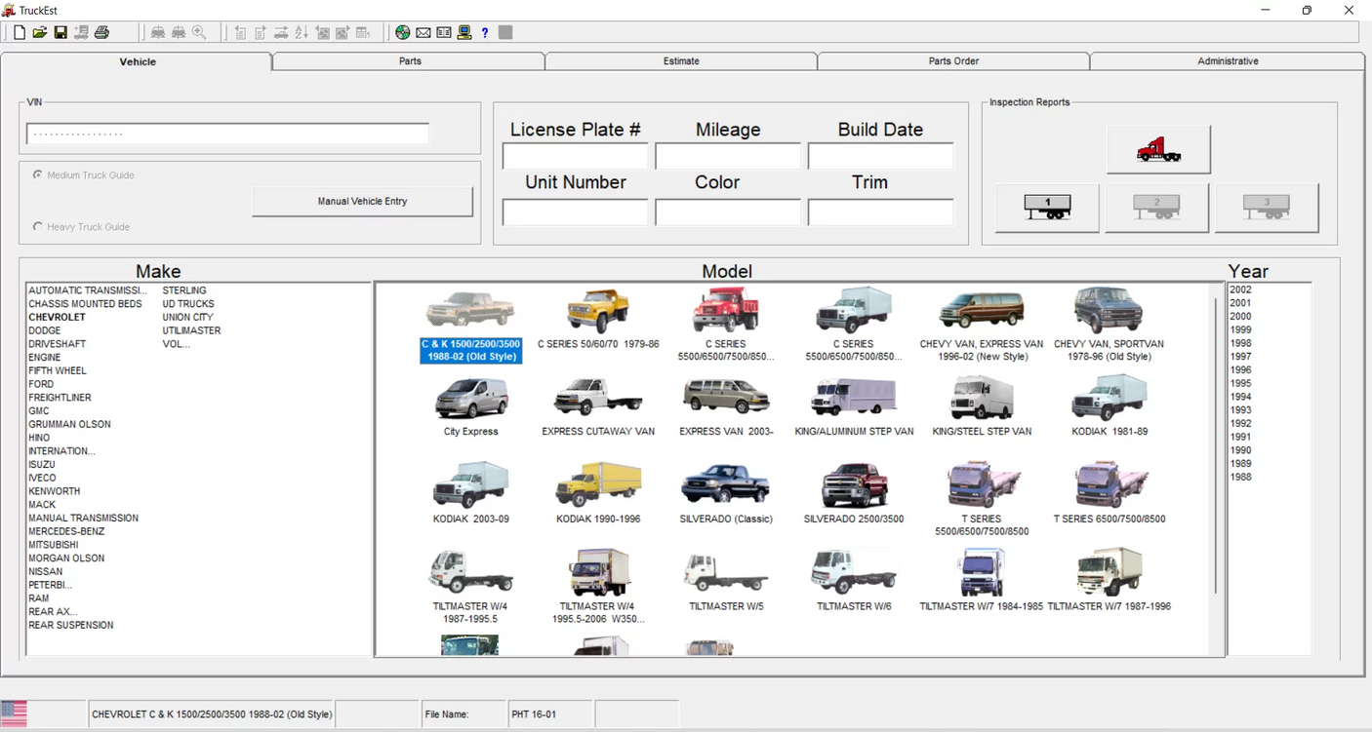The height and width of the screenshot is (732, 1372).
Task: Click the print icon in the toolbar
Action: [101, 32]
